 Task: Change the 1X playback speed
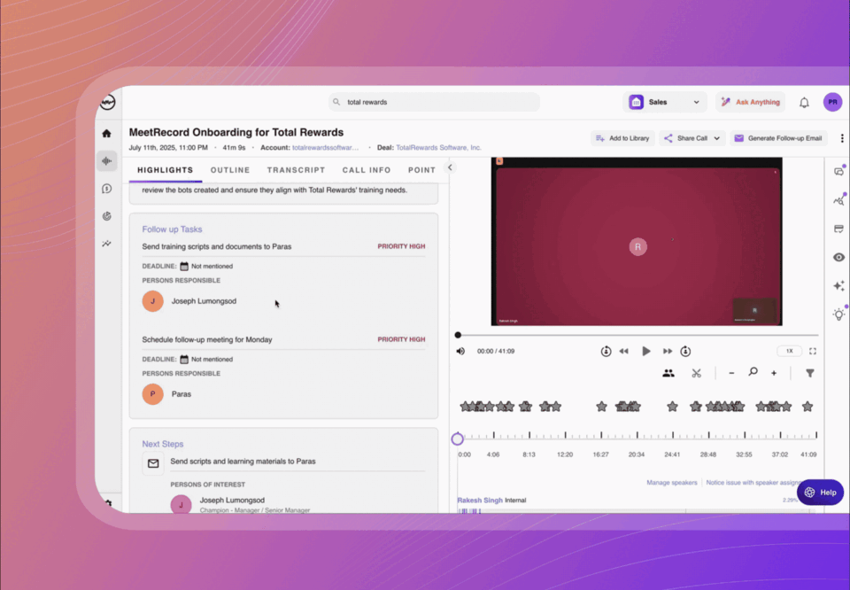(x=790, y=352)
